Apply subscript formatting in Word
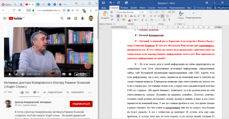The image size is (229, 119). tap(135, 16)
